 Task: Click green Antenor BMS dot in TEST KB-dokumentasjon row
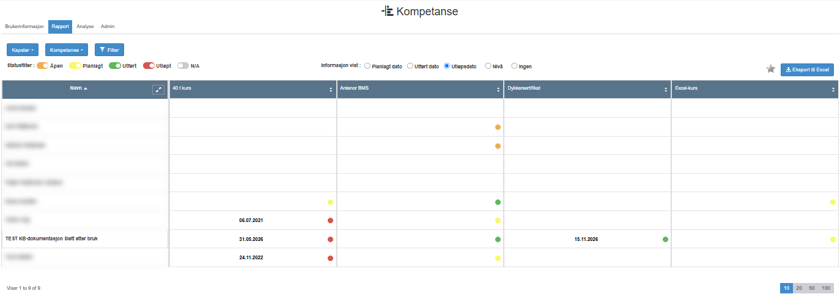pyautogui.click(x=498, y=239)
